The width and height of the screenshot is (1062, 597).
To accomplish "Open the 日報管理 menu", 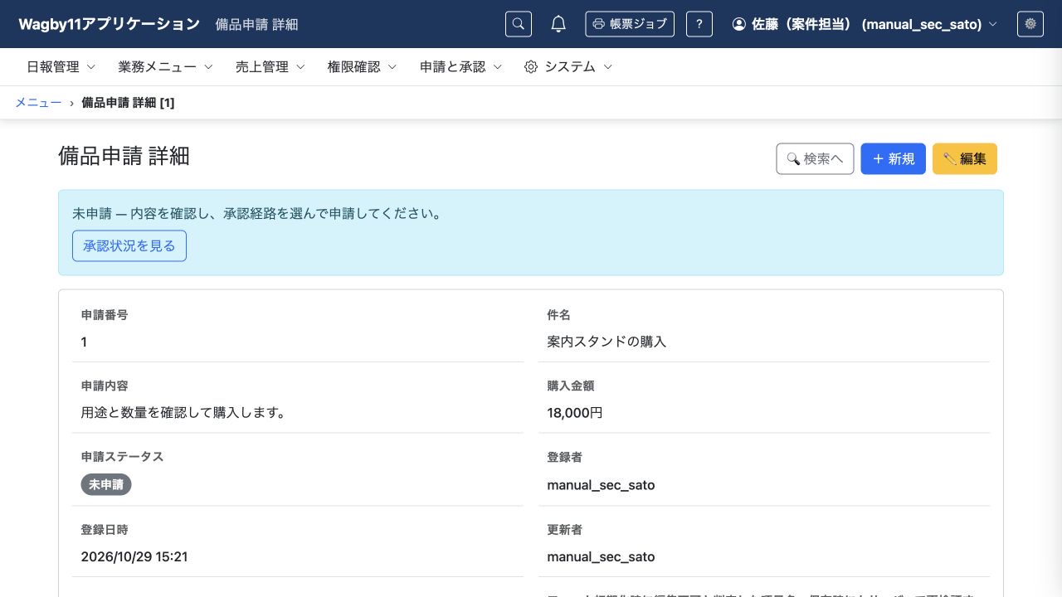I will point(61,67).
